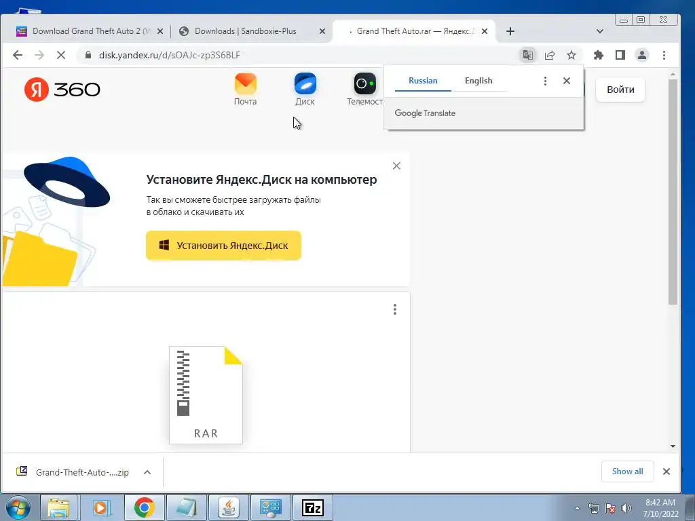Viewport: 695px width, 521px height.
Task: Dismiss the Яндекс.Диск install banner
Action: (x=396, y=166)
